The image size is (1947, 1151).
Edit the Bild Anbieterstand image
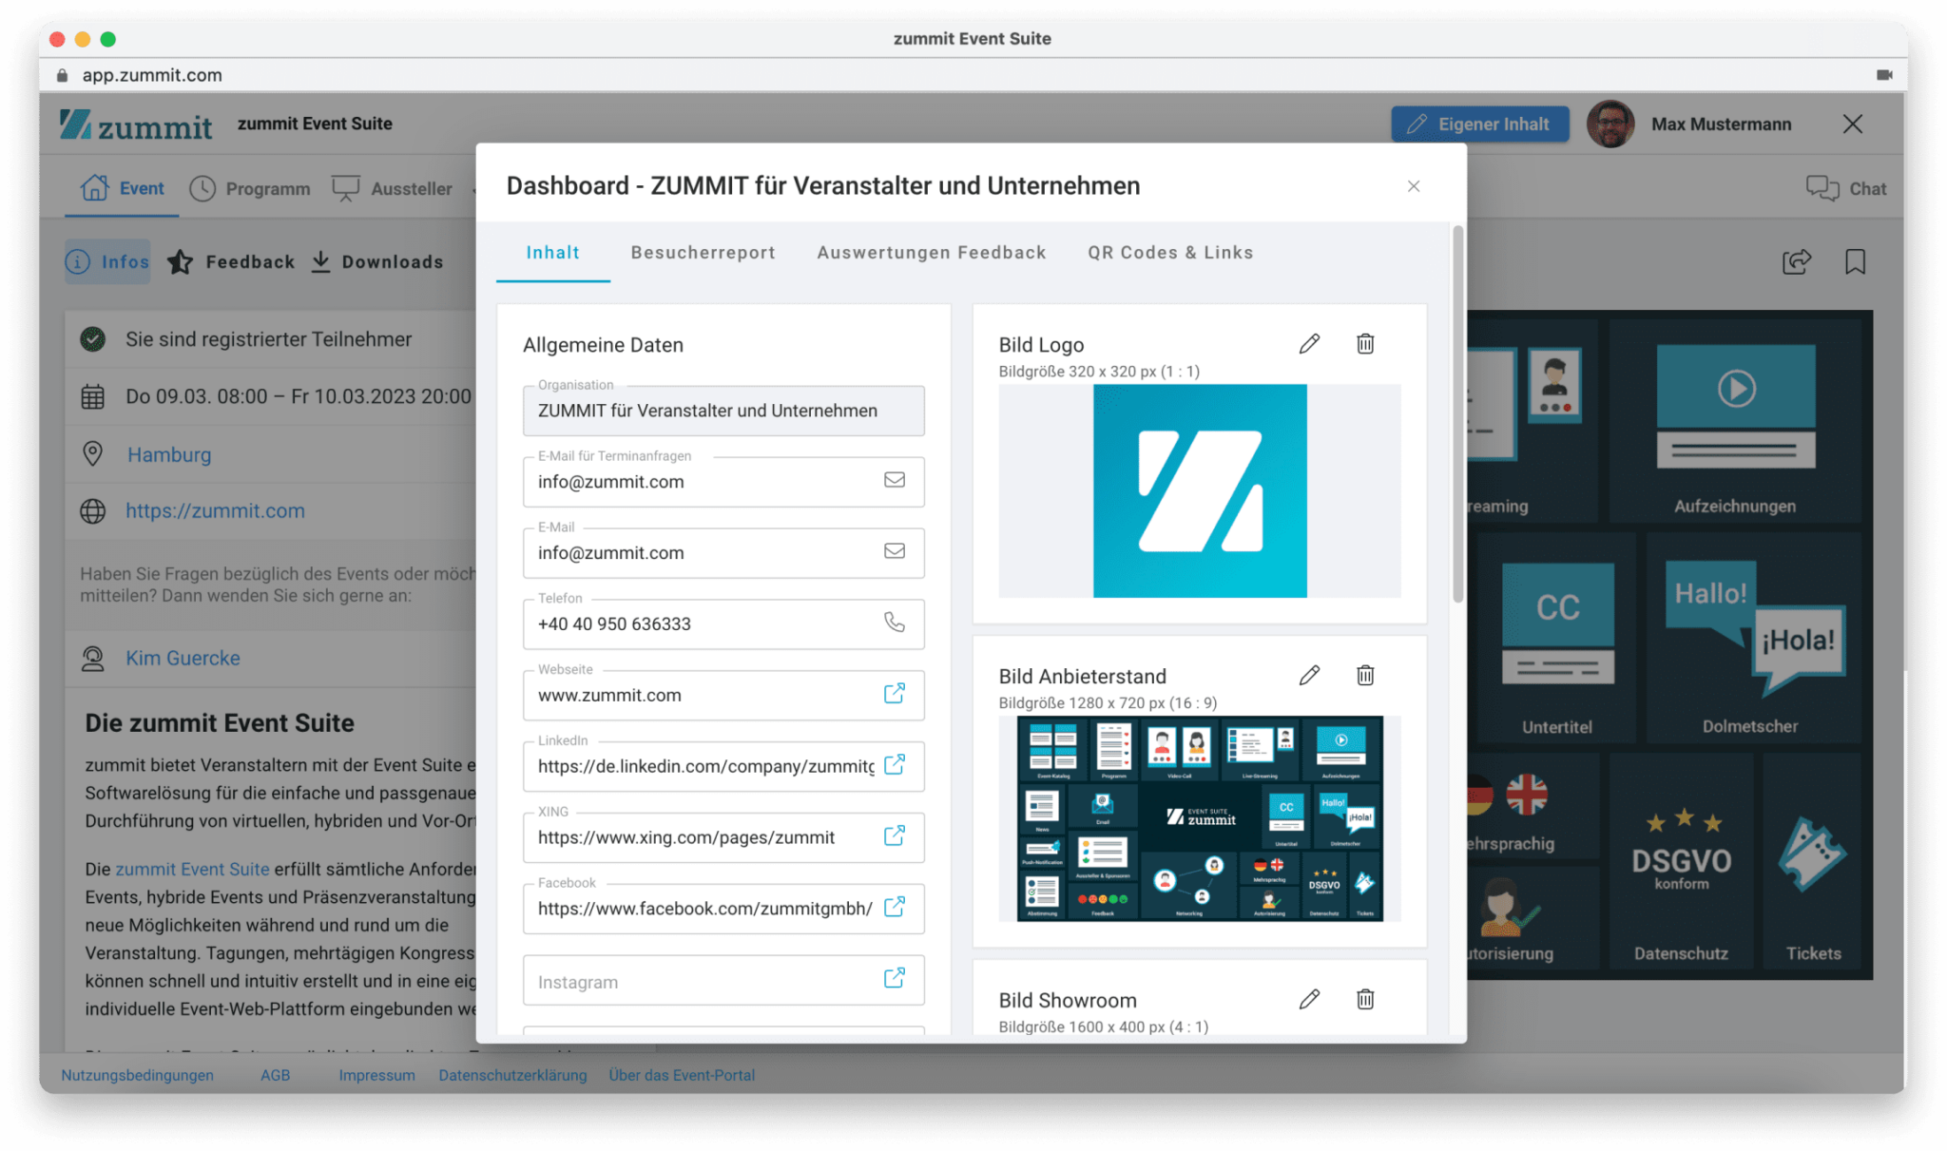(1310, 675)
